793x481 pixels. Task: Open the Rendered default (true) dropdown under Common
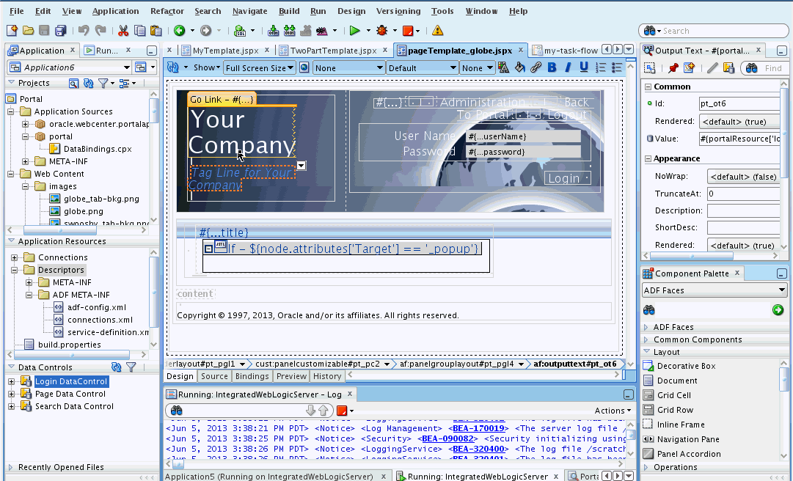click(x=739, y=121)
